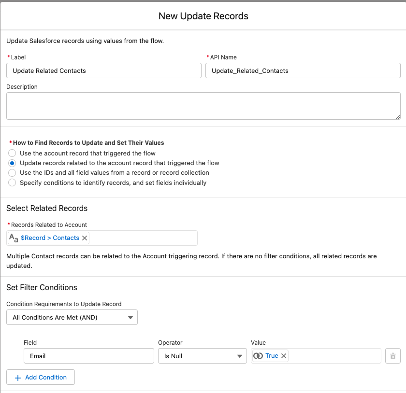Click the Description text area
Screen dimensions: 406x393
(x=203, y=106)
